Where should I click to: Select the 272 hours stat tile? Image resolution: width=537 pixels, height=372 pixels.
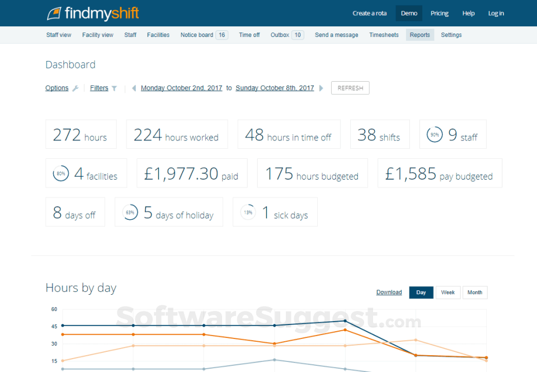click(81, 134)
